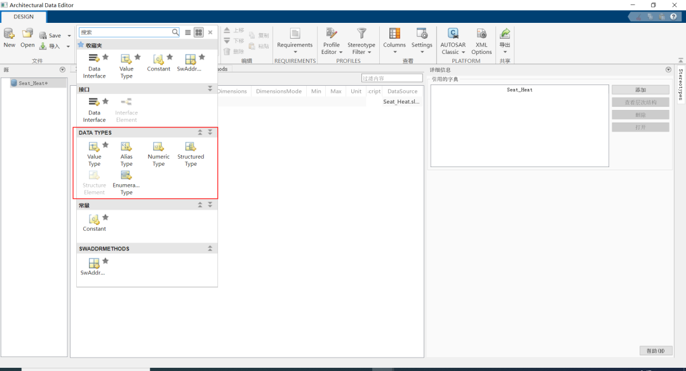Add Data Interface from favorites
This screenshot has height=371, width=686.
[94, 67]
